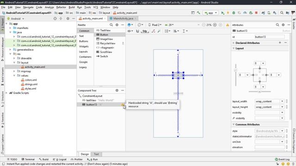Zoom in the design surface plus icon

pyautogui.click(x=215, y=25)
